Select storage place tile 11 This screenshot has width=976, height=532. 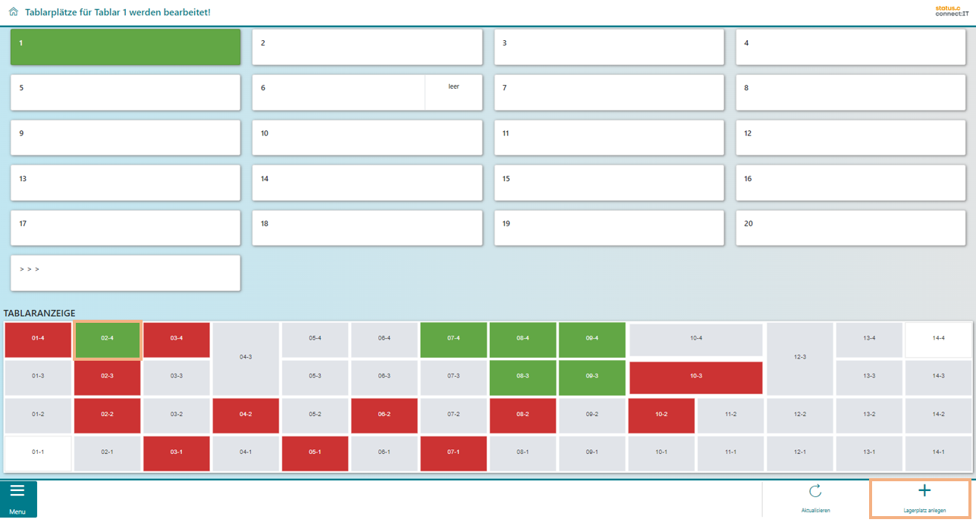[x=609, y=138]
